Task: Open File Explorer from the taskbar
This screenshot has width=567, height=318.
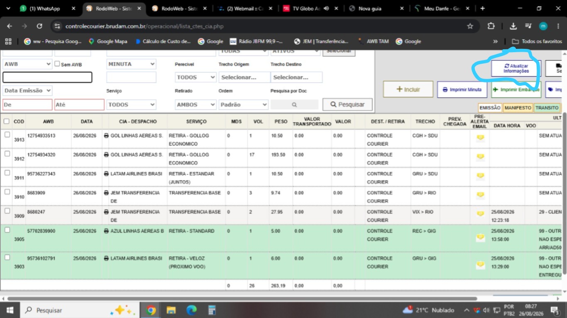Action: click(x=171, y=310)
